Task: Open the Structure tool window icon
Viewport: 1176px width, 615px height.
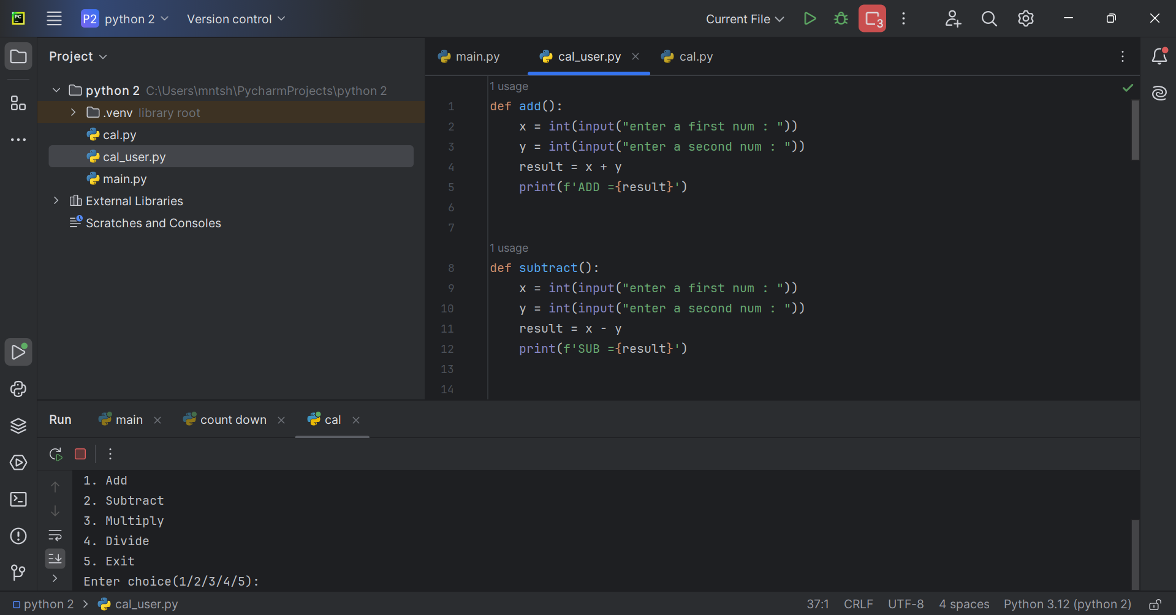Action: click(18, 103)
